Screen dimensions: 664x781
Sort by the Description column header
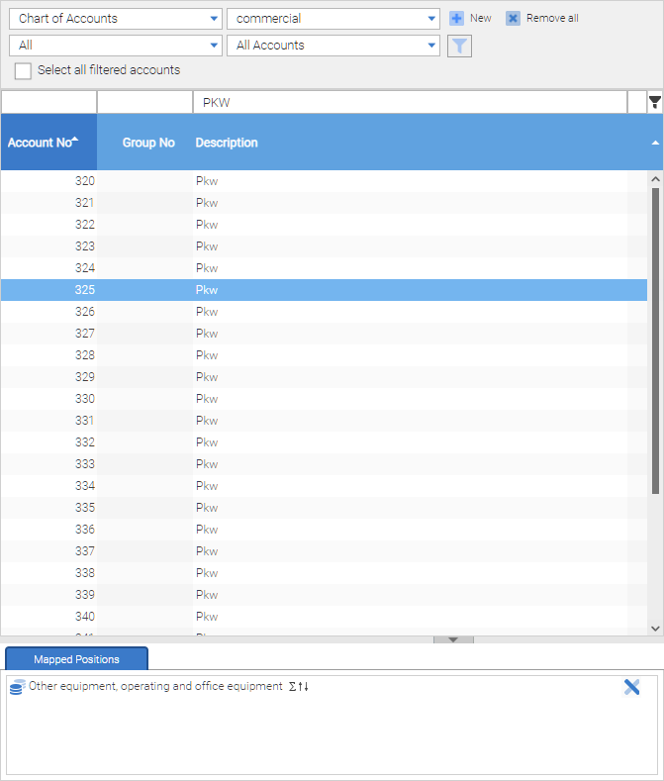(227, 143)
